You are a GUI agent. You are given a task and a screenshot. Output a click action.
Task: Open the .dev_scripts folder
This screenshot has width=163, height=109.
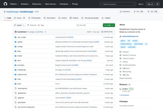[22, 37]
